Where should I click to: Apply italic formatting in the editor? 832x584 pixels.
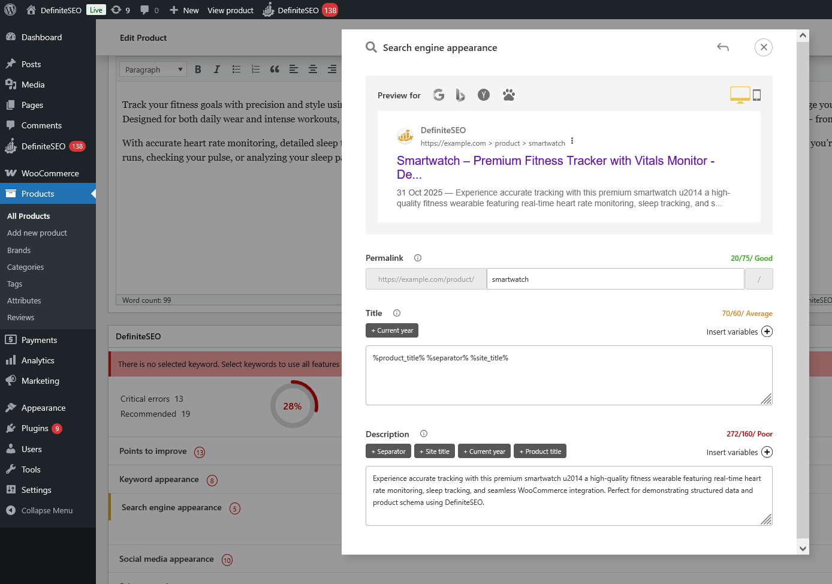coord(216,69)
